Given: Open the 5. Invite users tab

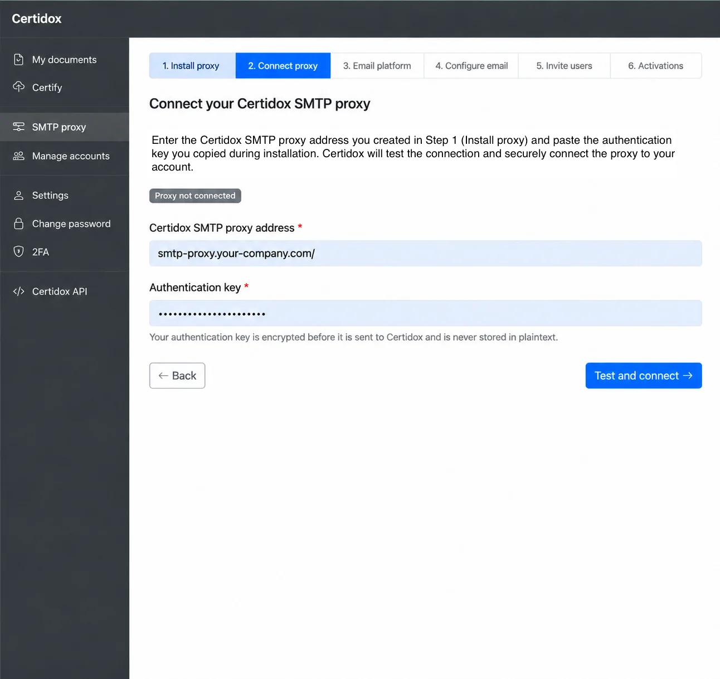Looking at the screenshot, I should 565,66.
